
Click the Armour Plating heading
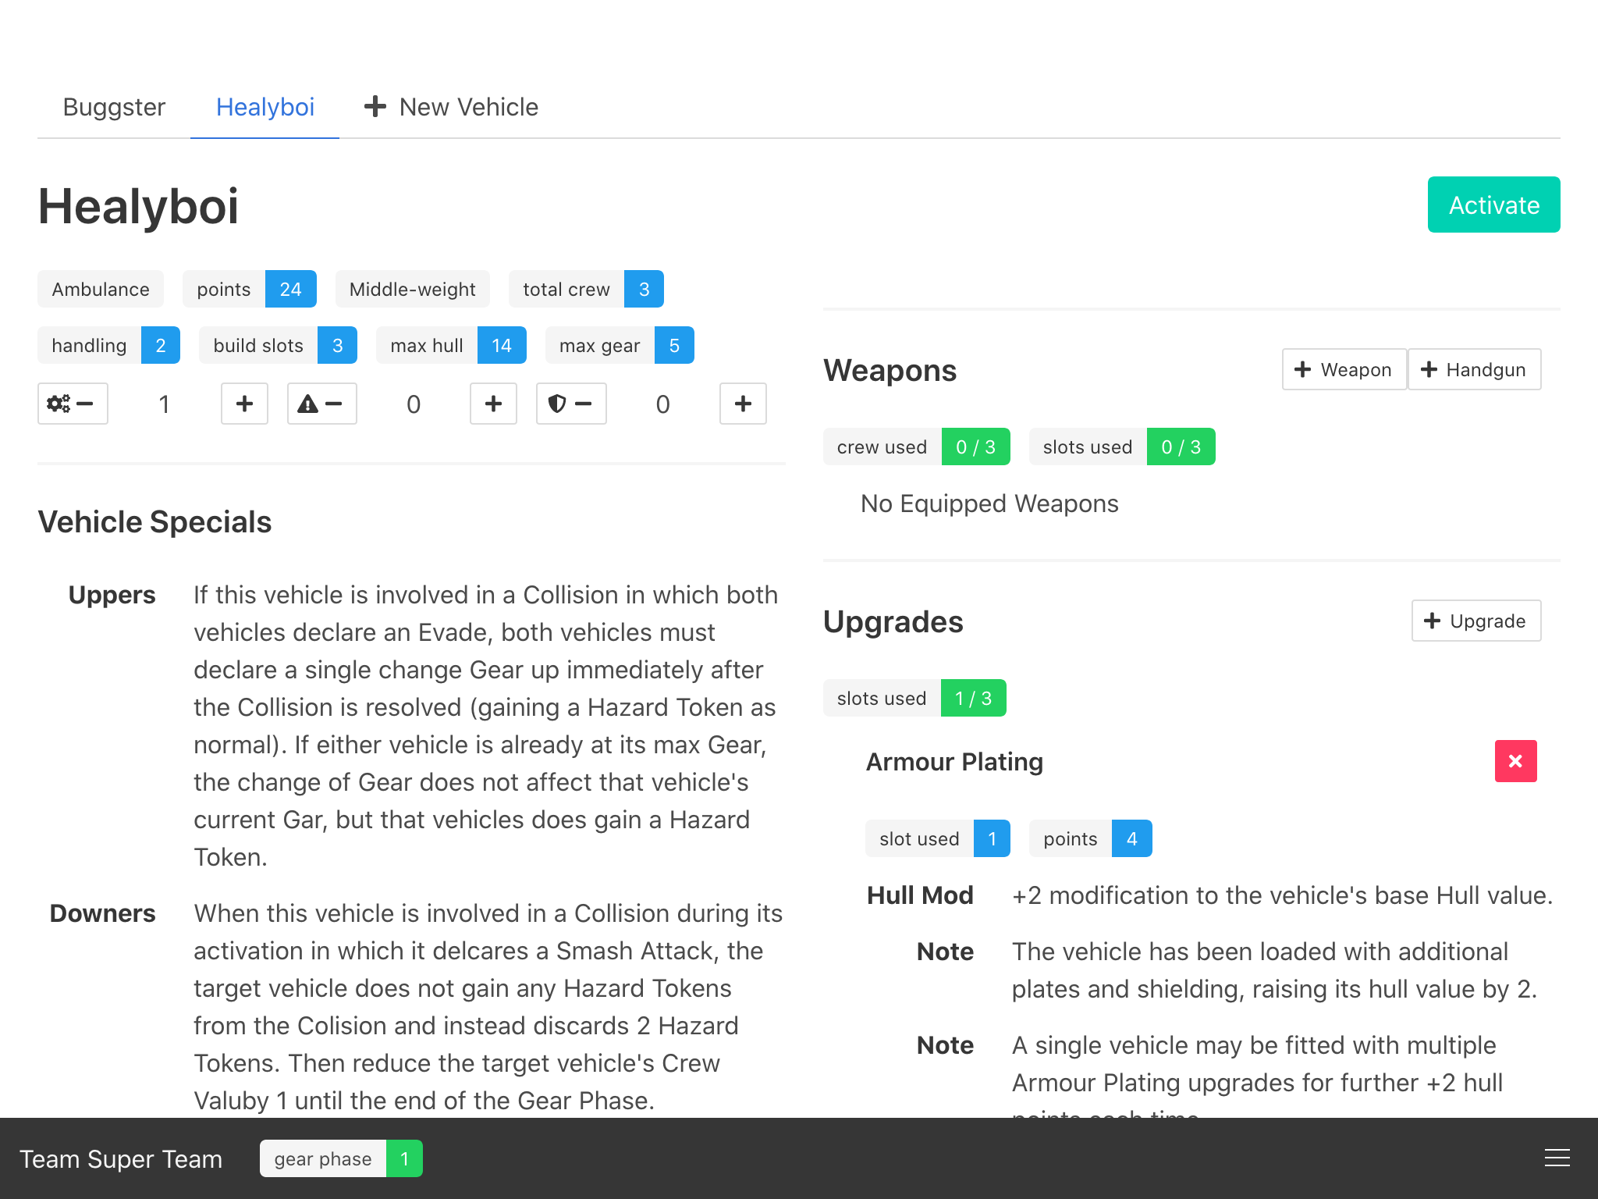(953, 761)
